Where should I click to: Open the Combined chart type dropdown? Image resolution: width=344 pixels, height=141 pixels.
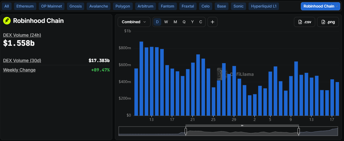(x=134, y=22)
